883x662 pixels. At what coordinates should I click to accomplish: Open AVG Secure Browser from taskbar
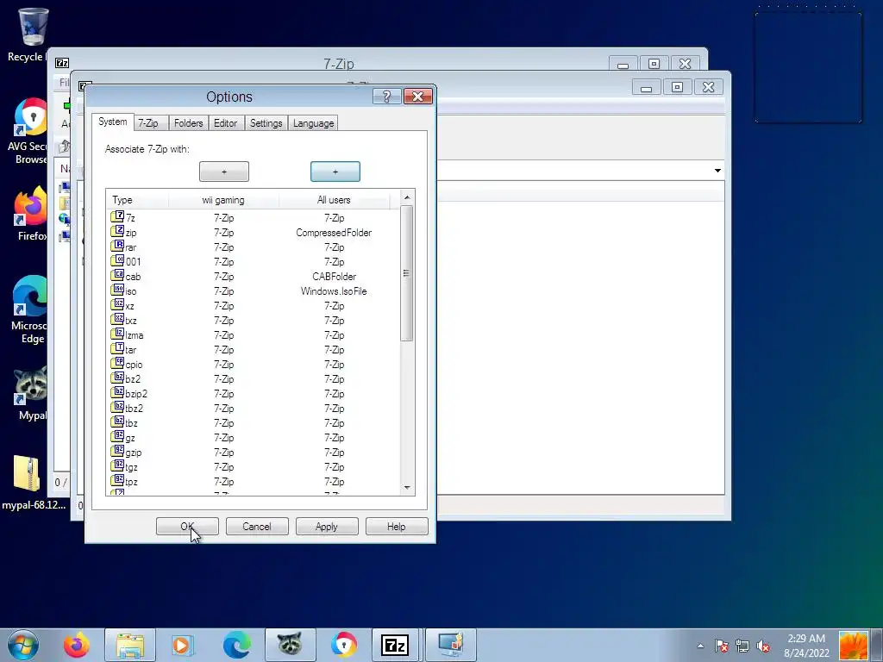point(343,645)
